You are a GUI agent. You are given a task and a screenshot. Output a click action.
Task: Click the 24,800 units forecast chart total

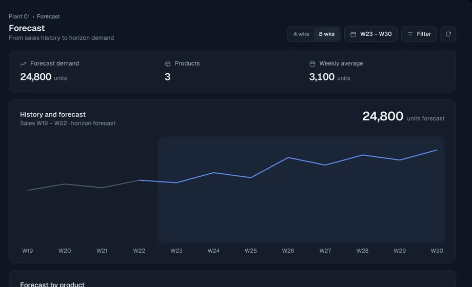click(x=403, y=116)
